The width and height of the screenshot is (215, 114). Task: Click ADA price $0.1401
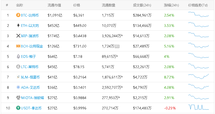pyautogui.click(x=80, y=87)
